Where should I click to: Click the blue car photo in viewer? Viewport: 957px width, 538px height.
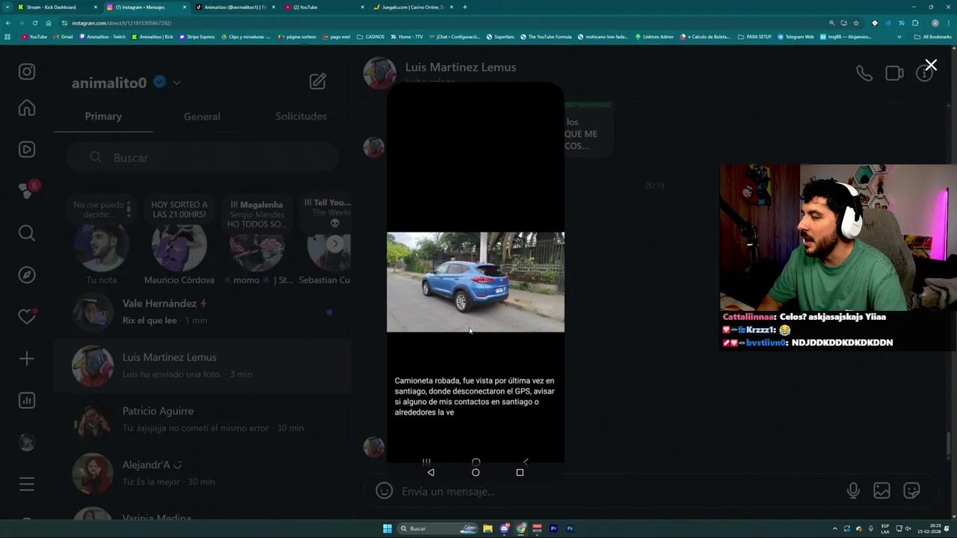click(x=476, y=282)
